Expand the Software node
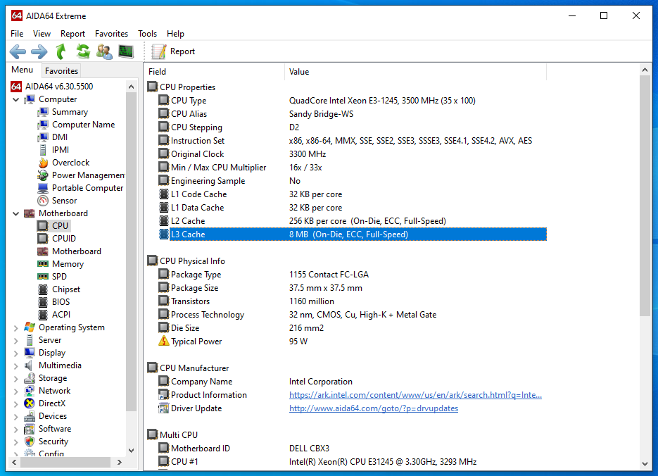 (16, 429)
